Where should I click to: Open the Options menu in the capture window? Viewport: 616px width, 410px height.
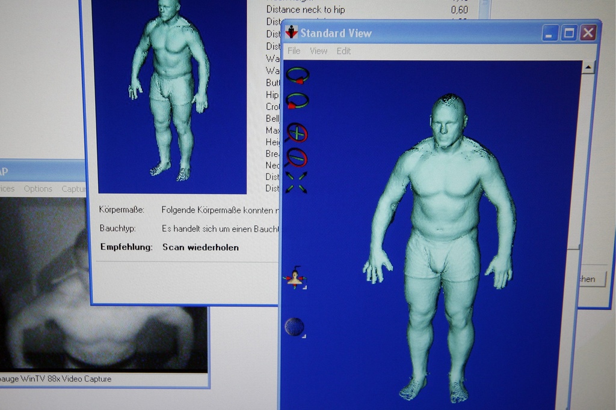tap(38, 188)
